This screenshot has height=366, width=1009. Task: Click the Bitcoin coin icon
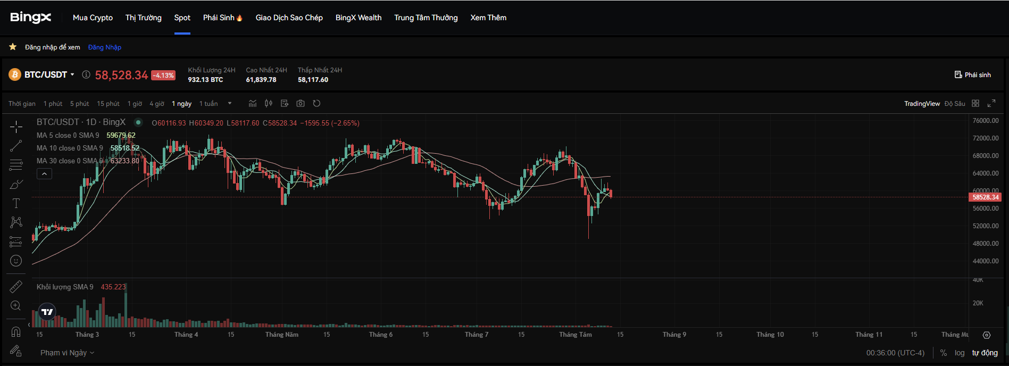[x=14, y=74]
